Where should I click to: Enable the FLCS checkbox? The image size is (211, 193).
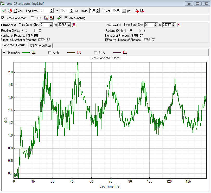(x=33, y=18)
